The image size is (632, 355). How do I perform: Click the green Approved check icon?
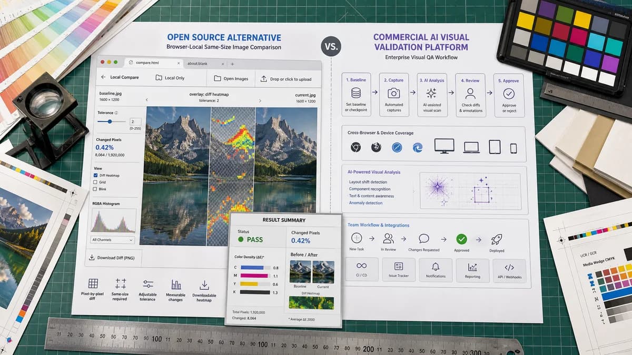pos(461,239)
